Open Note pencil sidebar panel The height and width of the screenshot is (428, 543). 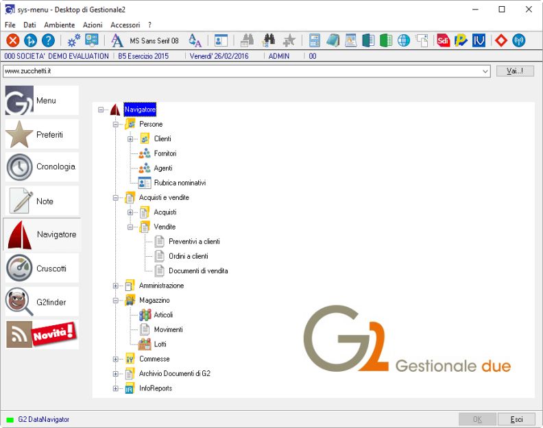point(42,201)
